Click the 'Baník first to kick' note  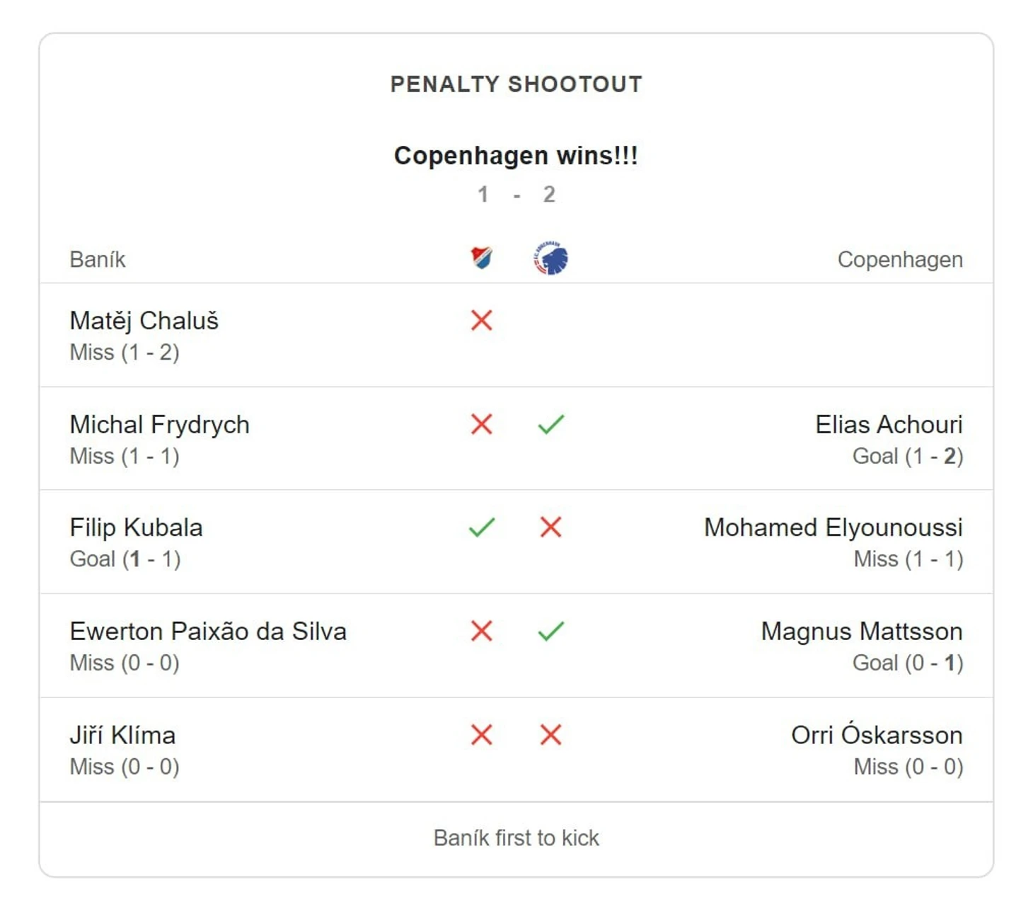516,838
